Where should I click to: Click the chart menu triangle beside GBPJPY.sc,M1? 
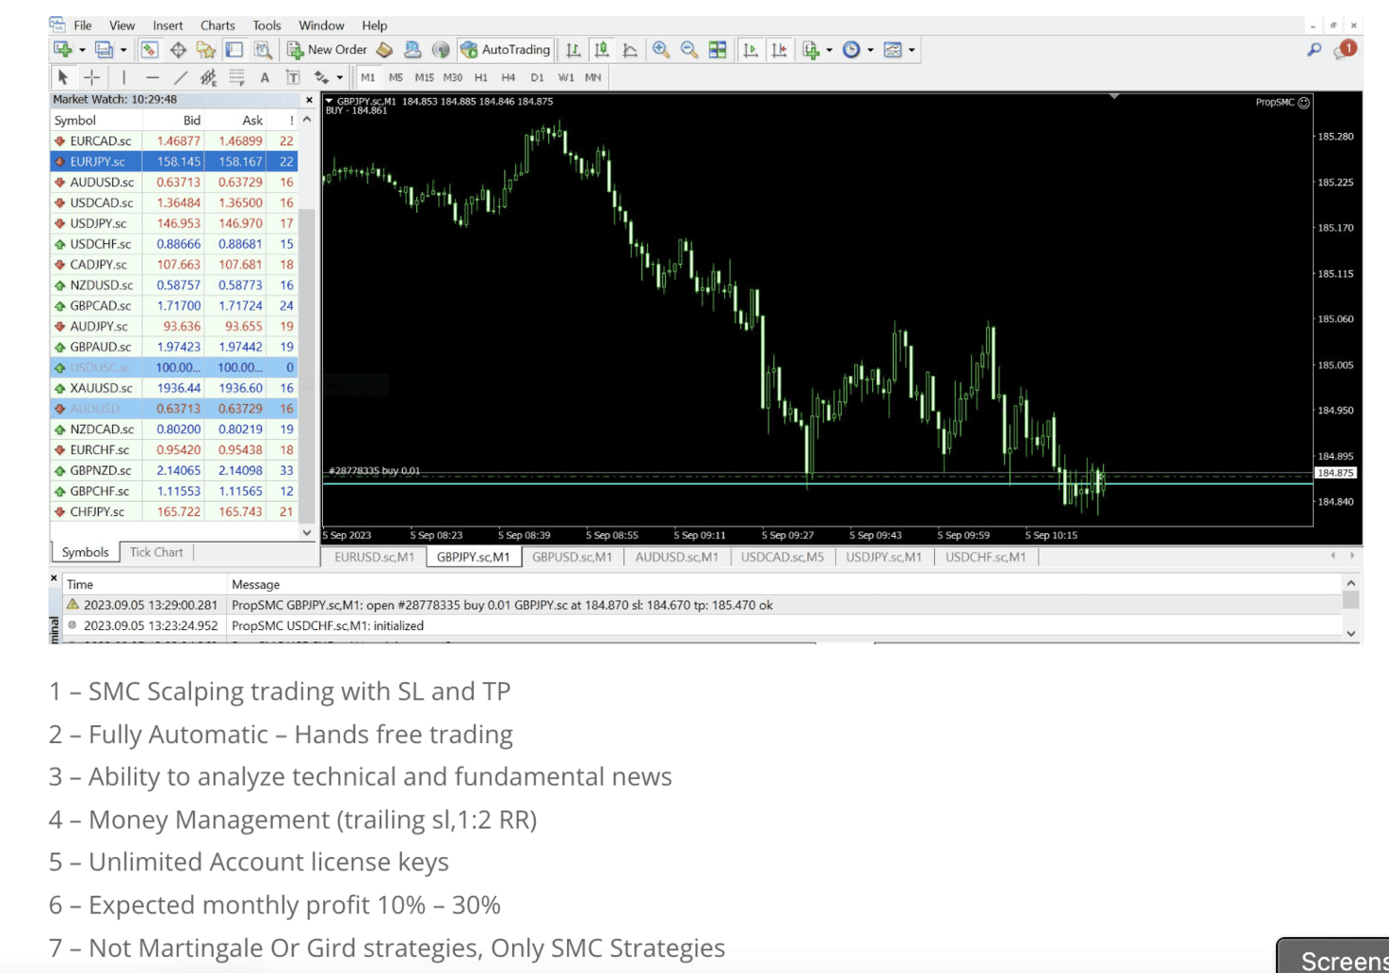(330, 101)
